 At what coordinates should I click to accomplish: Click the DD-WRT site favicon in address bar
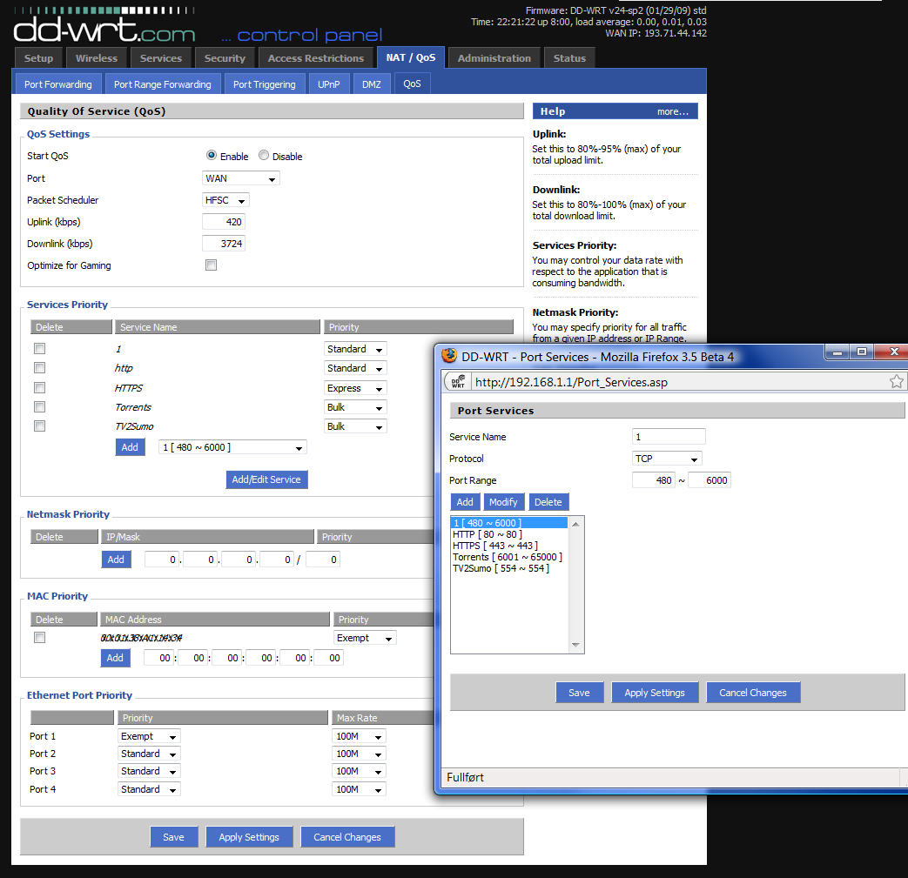coord(458,382)
